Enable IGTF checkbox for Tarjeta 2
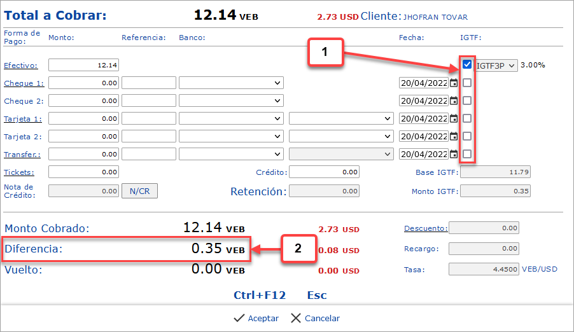574x332 pixels. 466,136
